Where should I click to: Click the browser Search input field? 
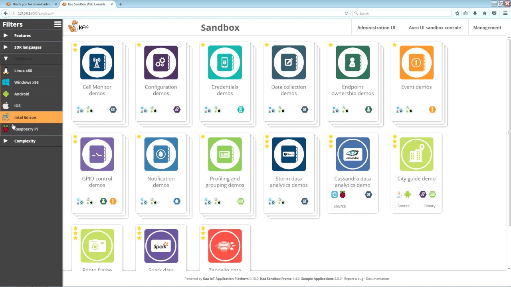point(403,13)
